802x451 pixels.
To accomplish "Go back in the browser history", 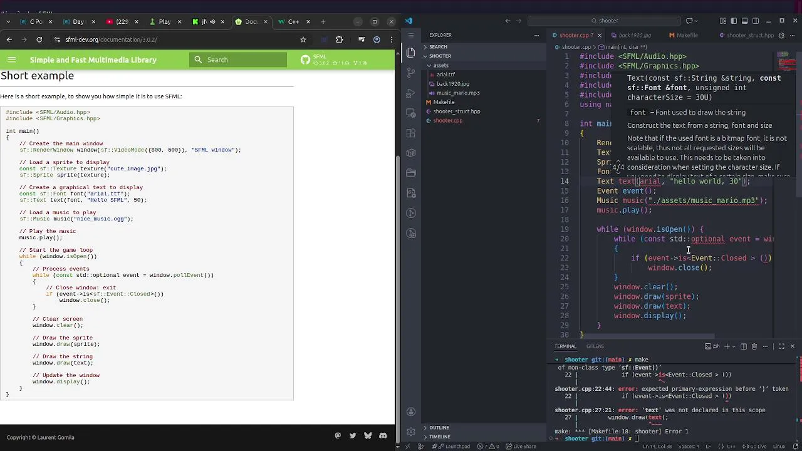I will [x=9, y=39].
